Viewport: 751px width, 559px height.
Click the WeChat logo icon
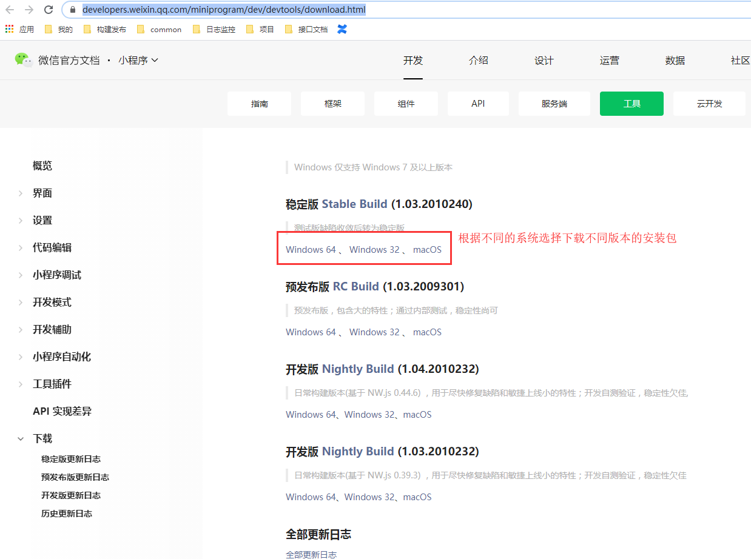[24, 60]
